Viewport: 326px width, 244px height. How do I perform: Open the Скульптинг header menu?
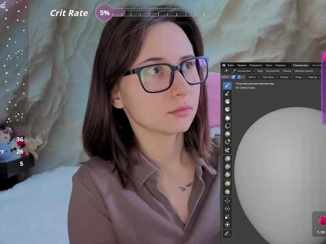coord(273,71)
